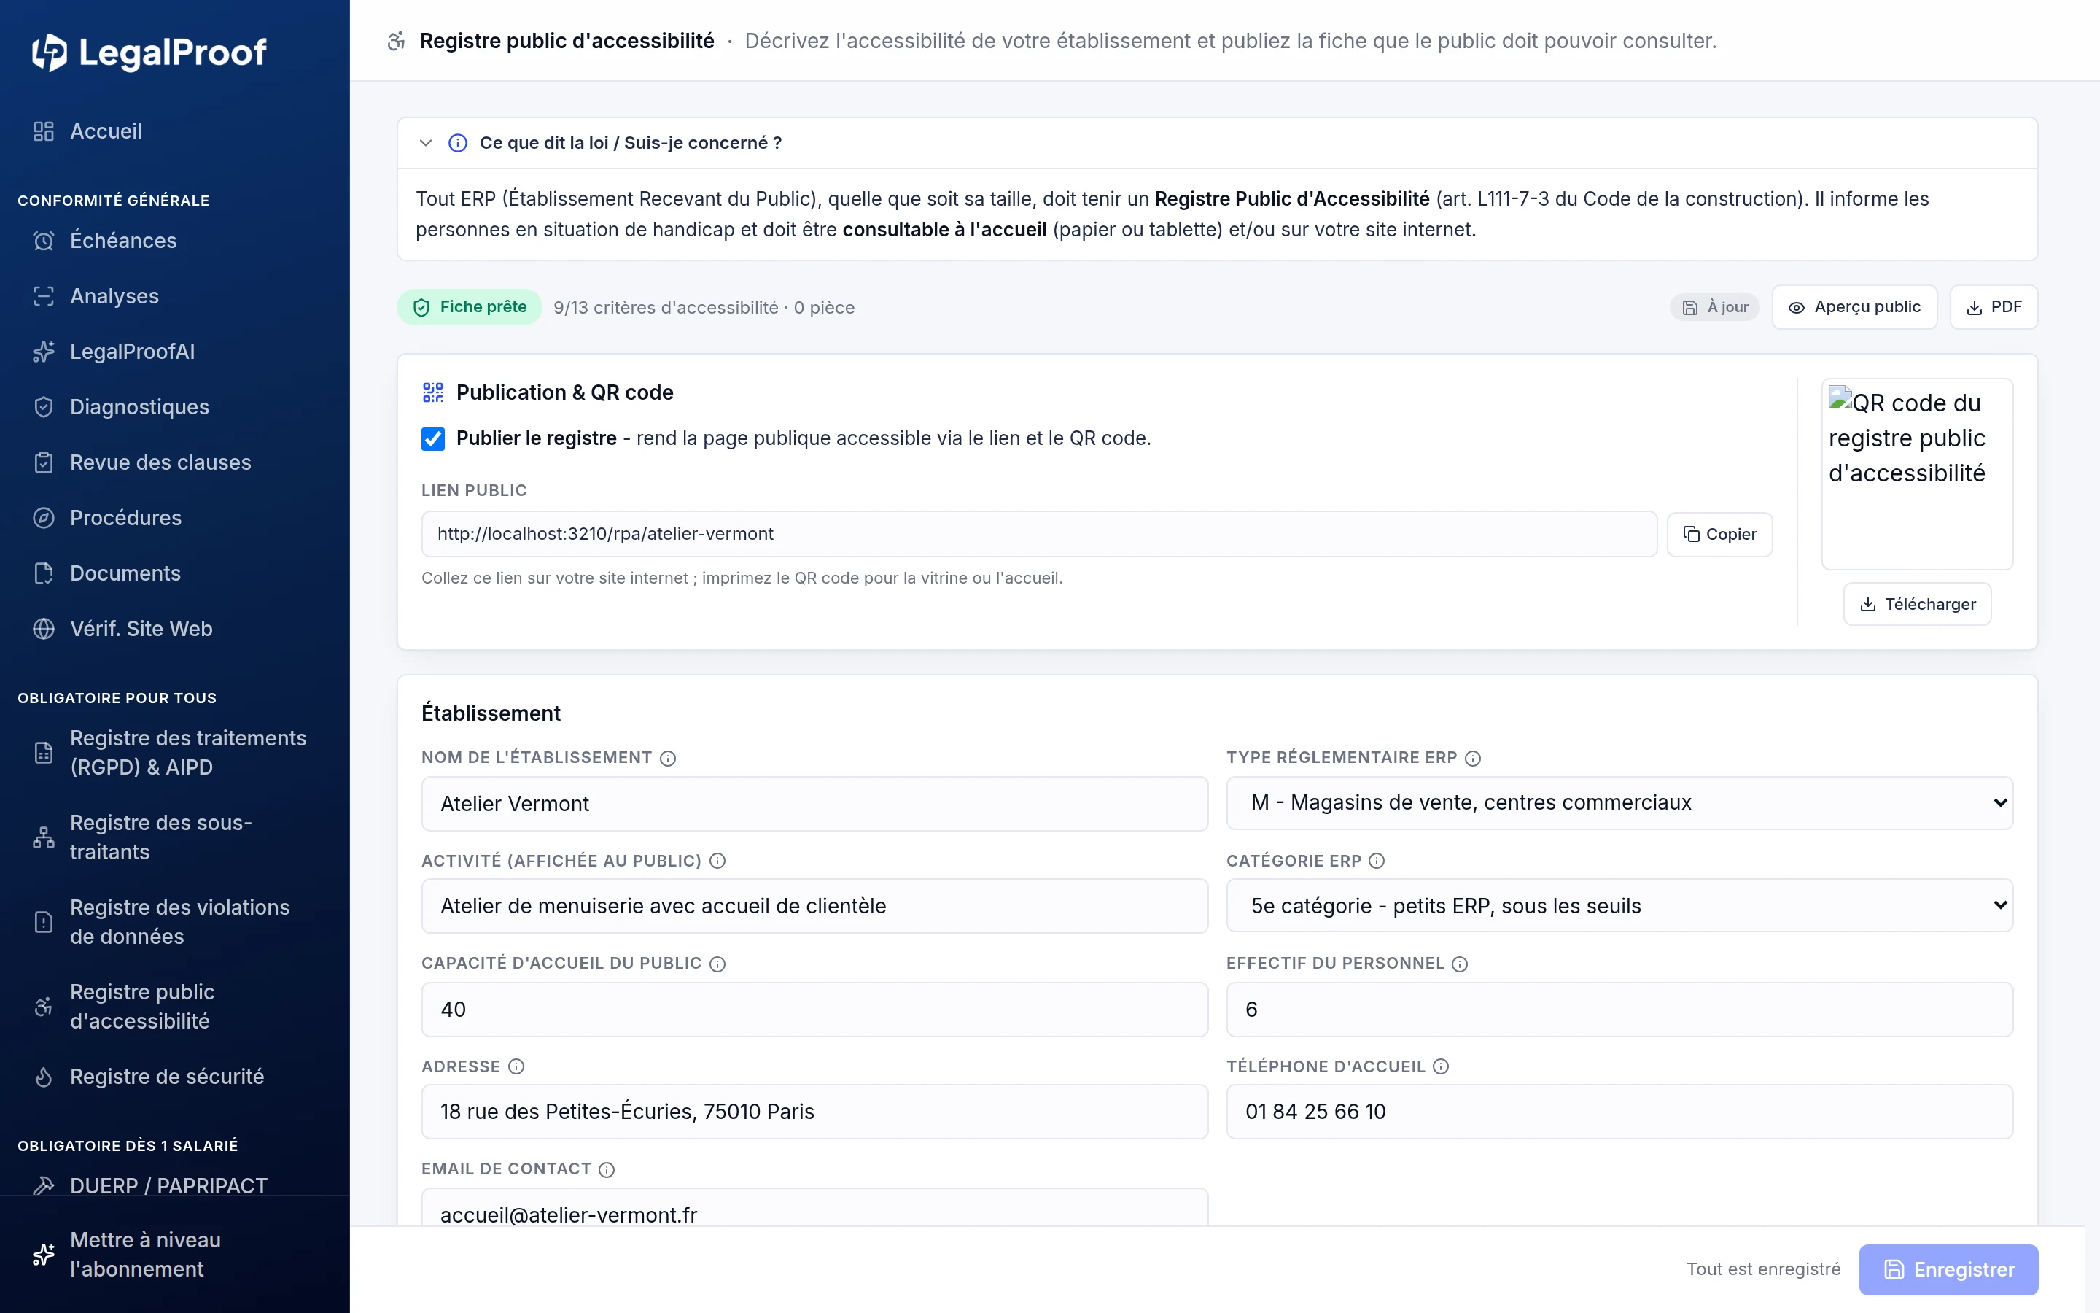
Task: Click the info icon beside Activité (affichée au public)
Action: (717, 861)
